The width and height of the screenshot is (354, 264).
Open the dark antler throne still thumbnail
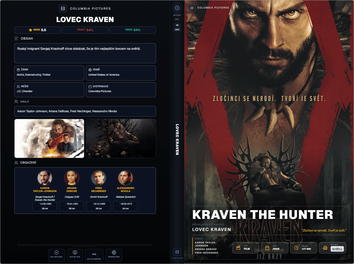click(121, 138)
